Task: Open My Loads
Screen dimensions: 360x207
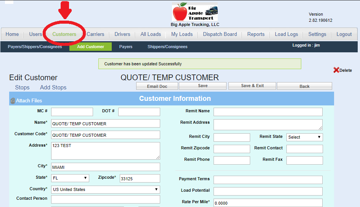Action: tap(182, 34)
